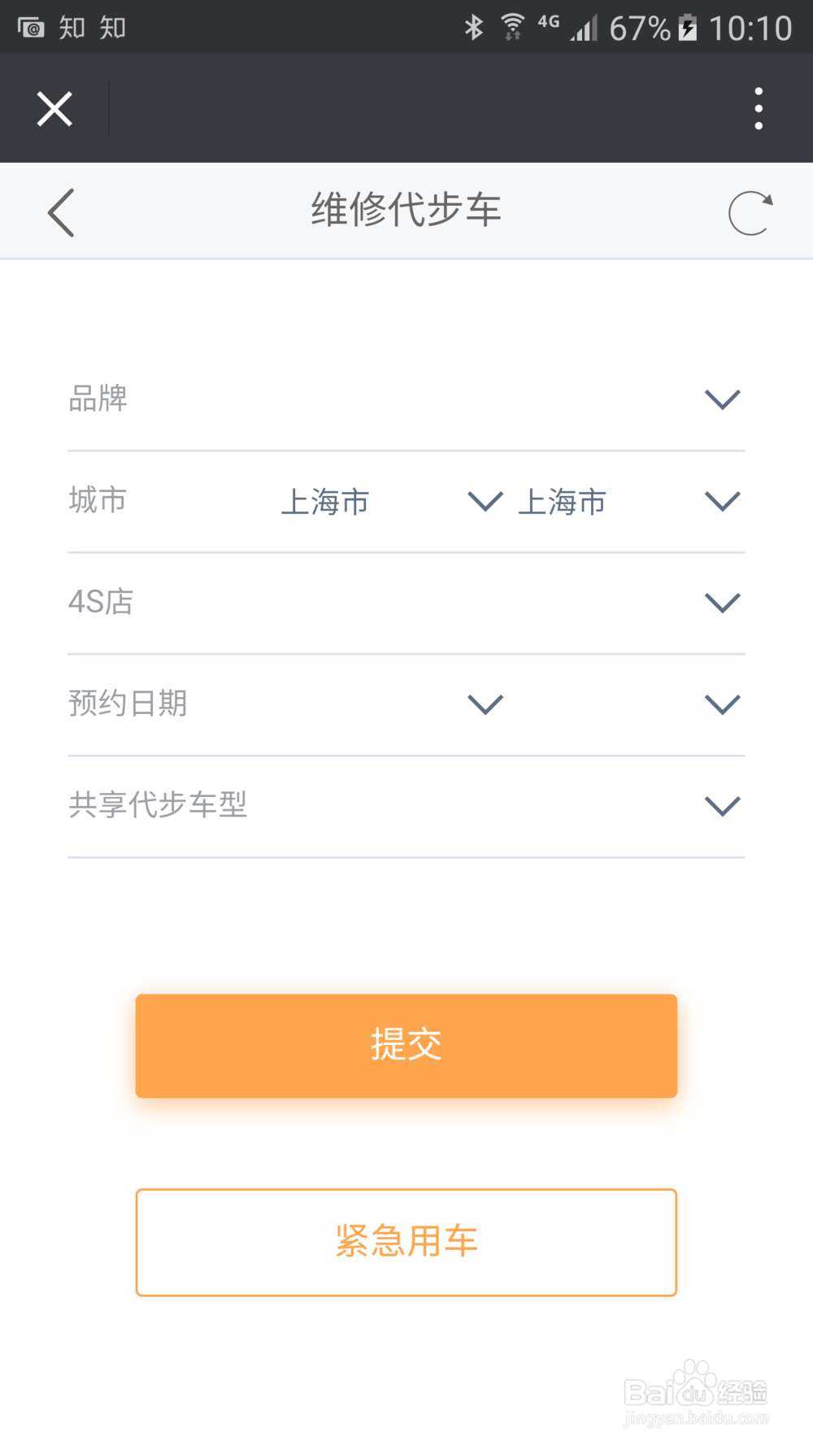Expand the 品牌 brand dropdown

[x=722, y=399]
